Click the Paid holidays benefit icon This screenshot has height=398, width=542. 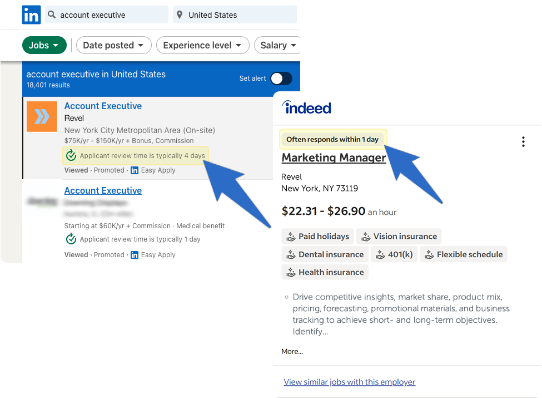coord(291,237)
